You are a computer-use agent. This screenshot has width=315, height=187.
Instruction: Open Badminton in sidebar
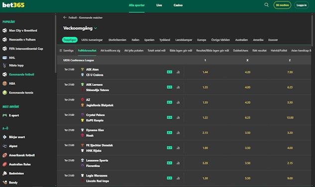coord(16,174)
